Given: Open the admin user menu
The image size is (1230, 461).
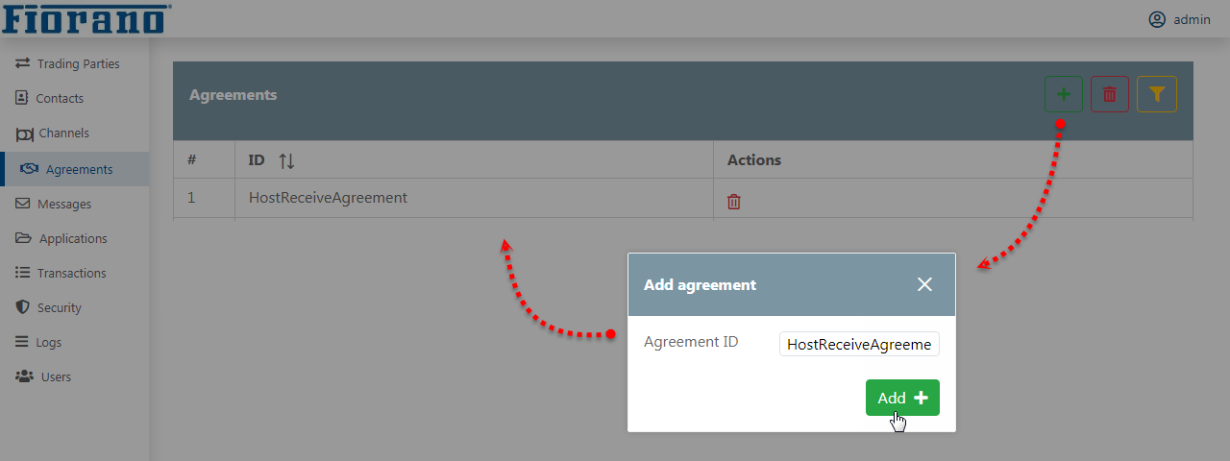Looking at the screenshot, I should [1179, 19].
